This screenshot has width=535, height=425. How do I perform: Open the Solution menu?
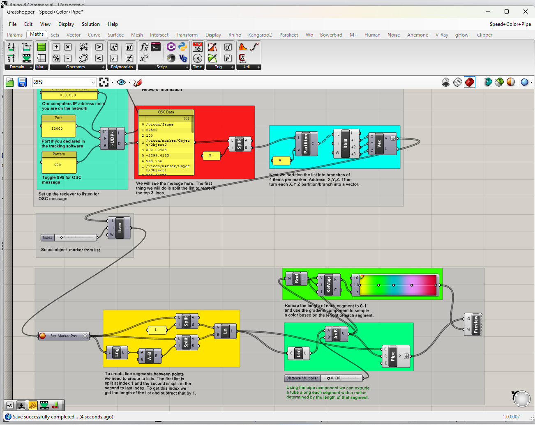pyautogui.click(x=90, y=24)
